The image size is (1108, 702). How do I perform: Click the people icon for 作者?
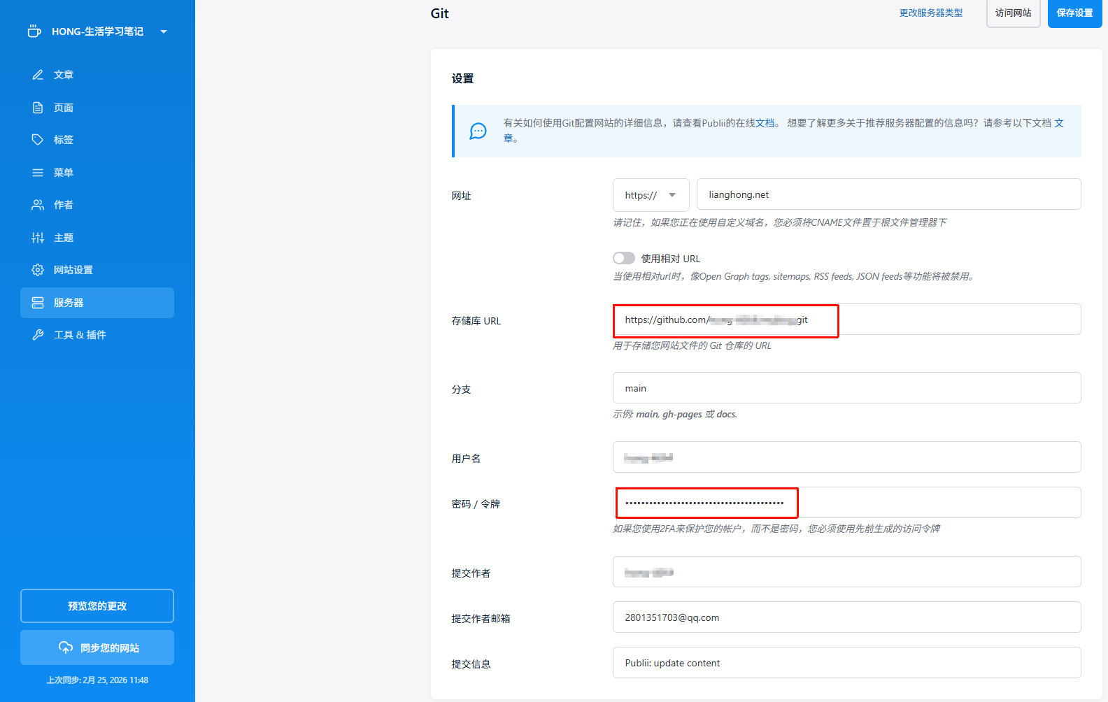coord(38,205)
